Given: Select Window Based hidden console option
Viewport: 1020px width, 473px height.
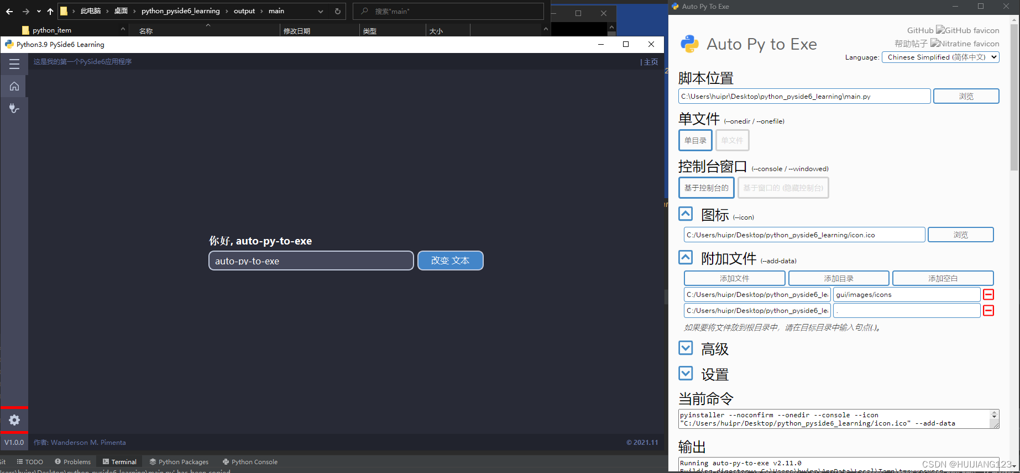Looking at the screenshot, I should click(783, 188).
